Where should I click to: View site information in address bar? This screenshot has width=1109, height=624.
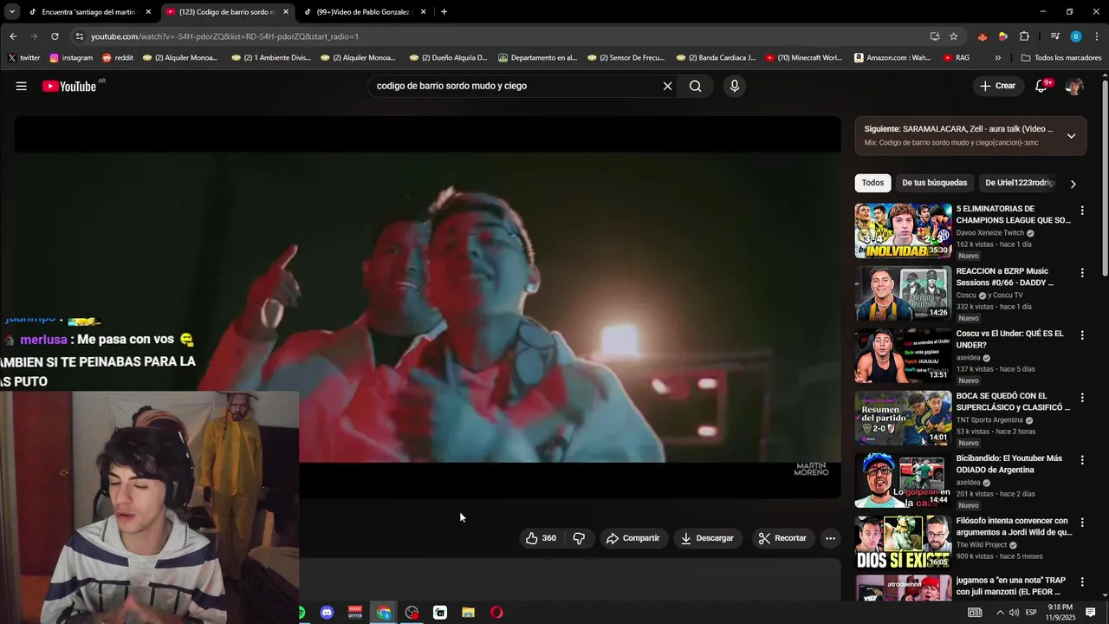[80, 36]
